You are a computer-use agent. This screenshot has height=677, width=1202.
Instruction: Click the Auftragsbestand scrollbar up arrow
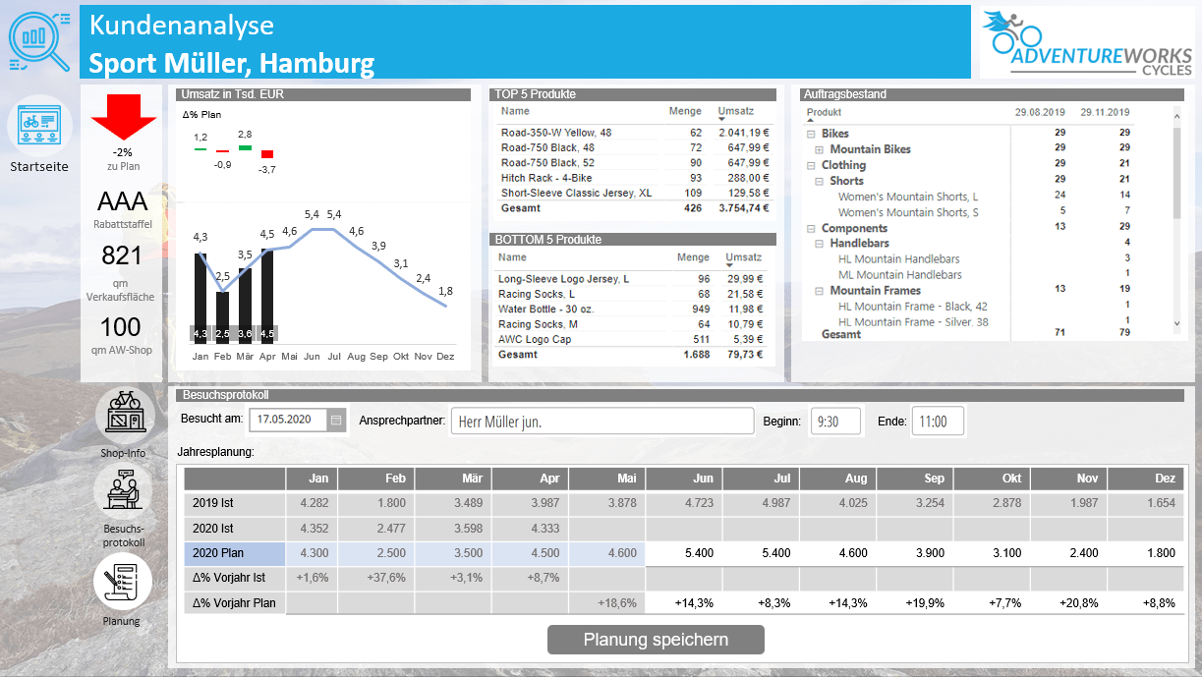click(1177, 115)
